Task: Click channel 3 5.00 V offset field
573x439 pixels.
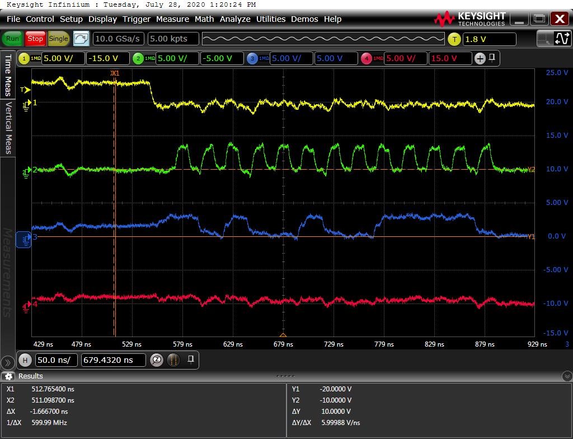Action: click(336, 59)
